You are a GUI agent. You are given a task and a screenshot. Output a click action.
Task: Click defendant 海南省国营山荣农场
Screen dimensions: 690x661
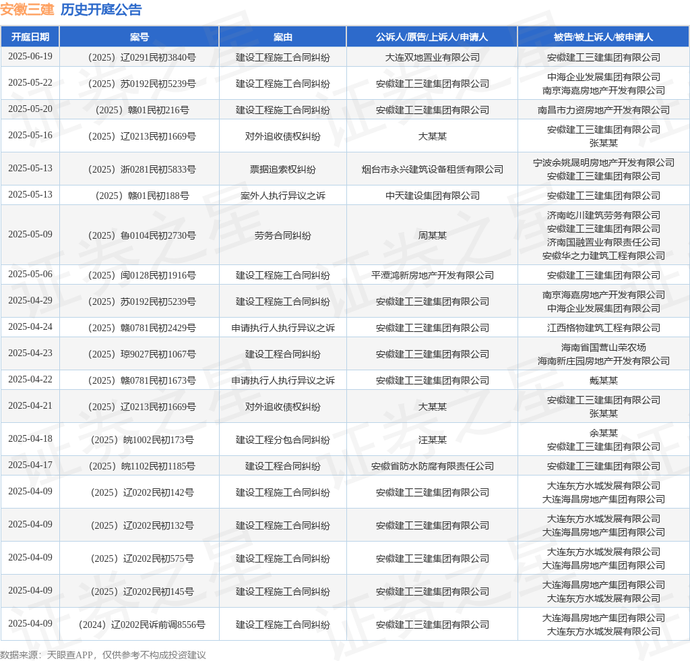[603, 347]
